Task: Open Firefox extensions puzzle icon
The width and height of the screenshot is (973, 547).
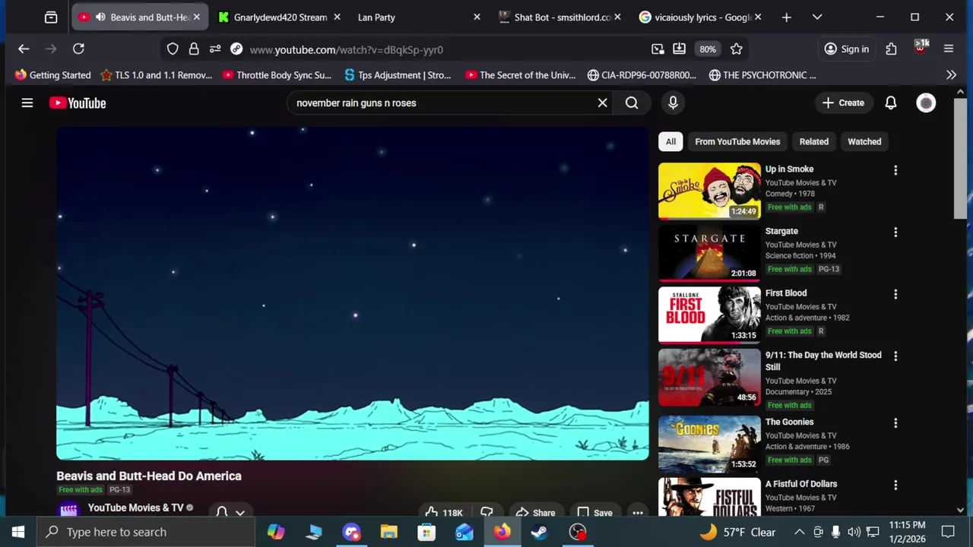Action: coord(891,49)
